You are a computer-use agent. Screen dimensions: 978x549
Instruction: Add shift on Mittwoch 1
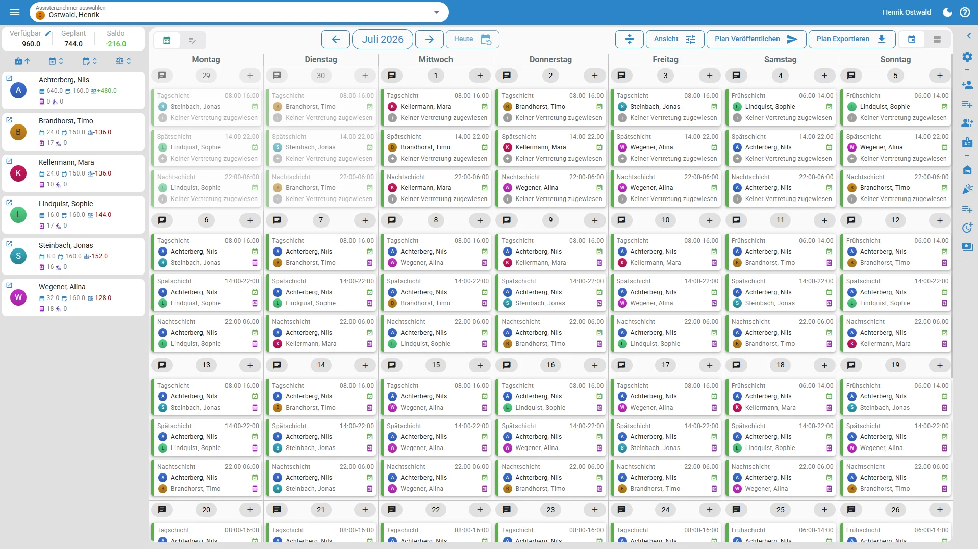pos(480,76)
